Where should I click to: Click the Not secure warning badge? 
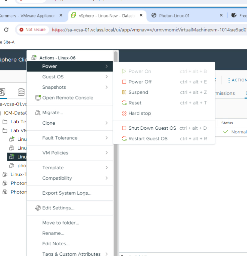pos(32,30)
